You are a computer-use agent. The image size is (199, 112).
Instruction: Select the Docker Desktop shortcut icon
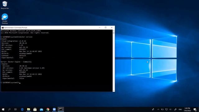(5, 19)
